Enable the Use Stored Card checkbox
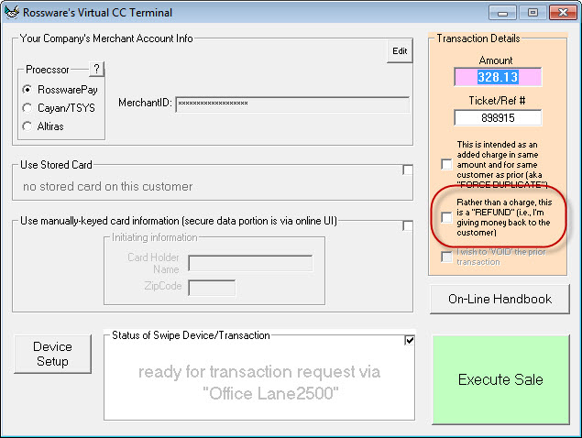 (407, 170)
